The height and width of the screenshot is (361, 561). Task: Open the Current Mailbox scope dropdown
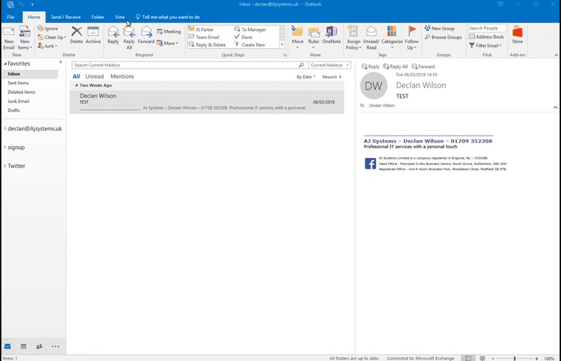tap(329, 65)
